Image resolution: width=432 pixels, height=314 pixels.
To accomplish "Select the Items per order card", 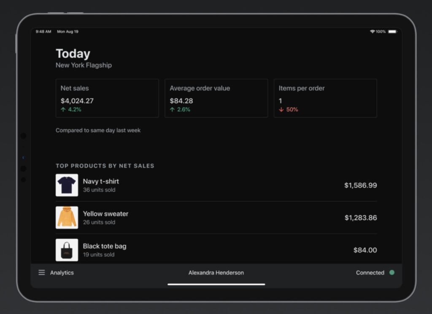I will click(x=325, y=98).
